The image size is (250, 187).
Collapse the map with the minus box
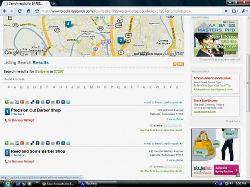(x=10, y=18)
